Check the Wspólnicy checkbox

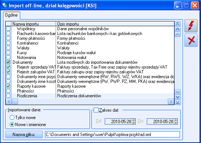8,29
